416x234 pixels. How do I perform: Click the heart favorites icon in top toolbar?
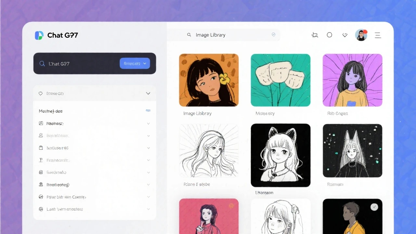pos(345,35)
